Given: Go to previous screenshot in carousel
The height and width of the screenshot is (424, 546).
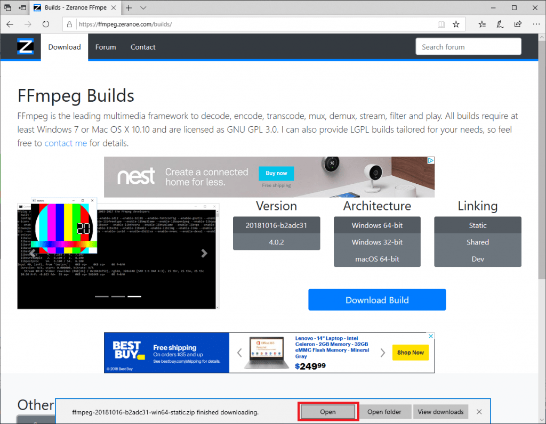Looking at the screenshot, I should 33,253.
